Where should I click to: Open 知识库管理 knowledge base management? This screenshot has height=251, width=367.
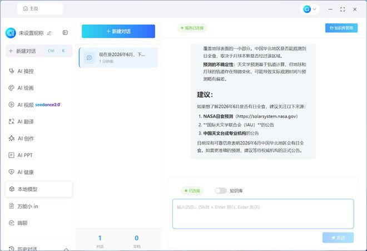click(x=341, y=28)
